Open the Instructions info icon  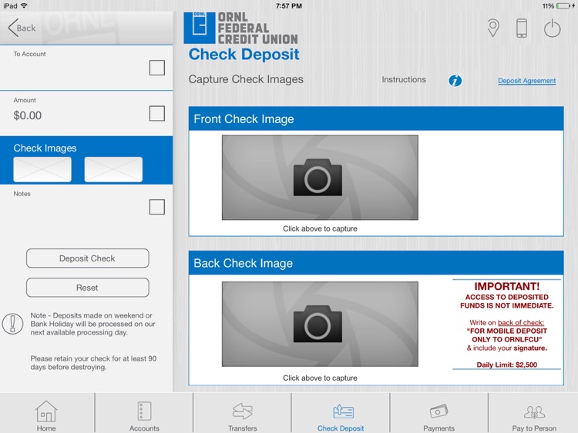coord(455,80)
